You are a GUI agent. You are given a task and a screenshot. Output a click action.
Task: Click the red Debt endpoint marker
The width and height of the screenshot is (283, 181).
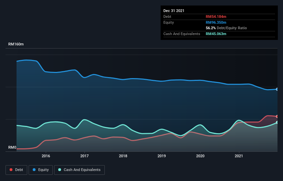277,117
